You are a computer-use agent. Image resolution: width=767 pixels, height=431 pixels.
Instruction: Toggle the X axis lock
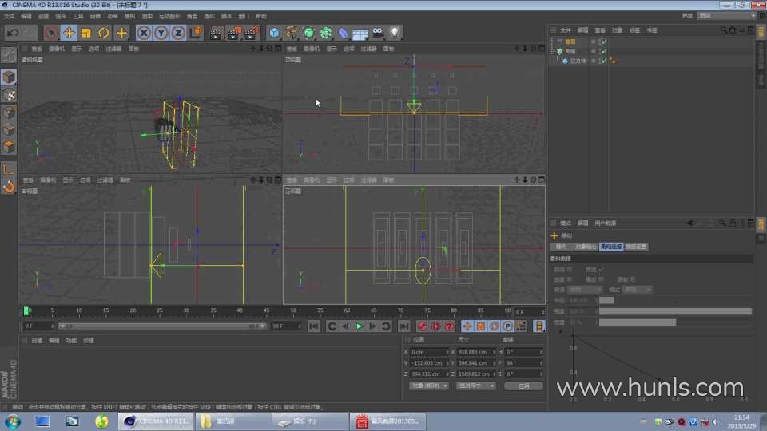[x=144, y=33]
